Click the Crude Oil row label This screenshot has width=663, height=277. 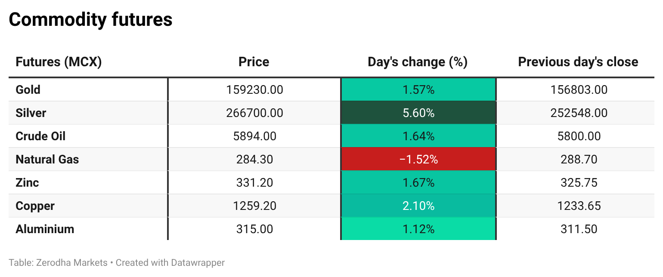point(40,136)
